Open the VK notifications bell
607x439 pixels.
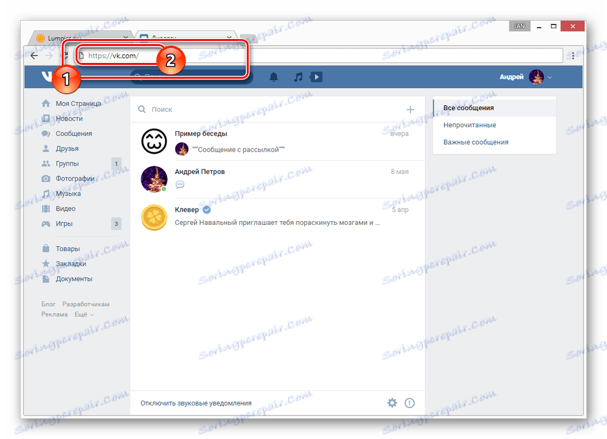[x=274, y=77]
